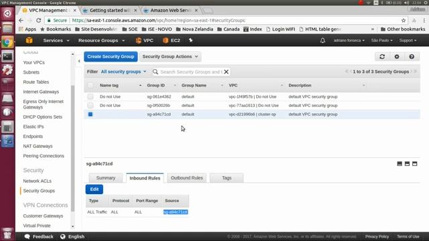Open NAT Gateways in the sidebar
This screenshot has width=429, height=241.
38,146
